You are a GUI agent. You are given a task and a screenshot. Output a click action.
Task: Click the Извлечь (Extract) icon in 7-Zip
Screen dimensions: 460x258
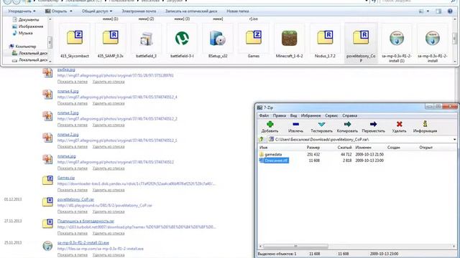point(295,124)
